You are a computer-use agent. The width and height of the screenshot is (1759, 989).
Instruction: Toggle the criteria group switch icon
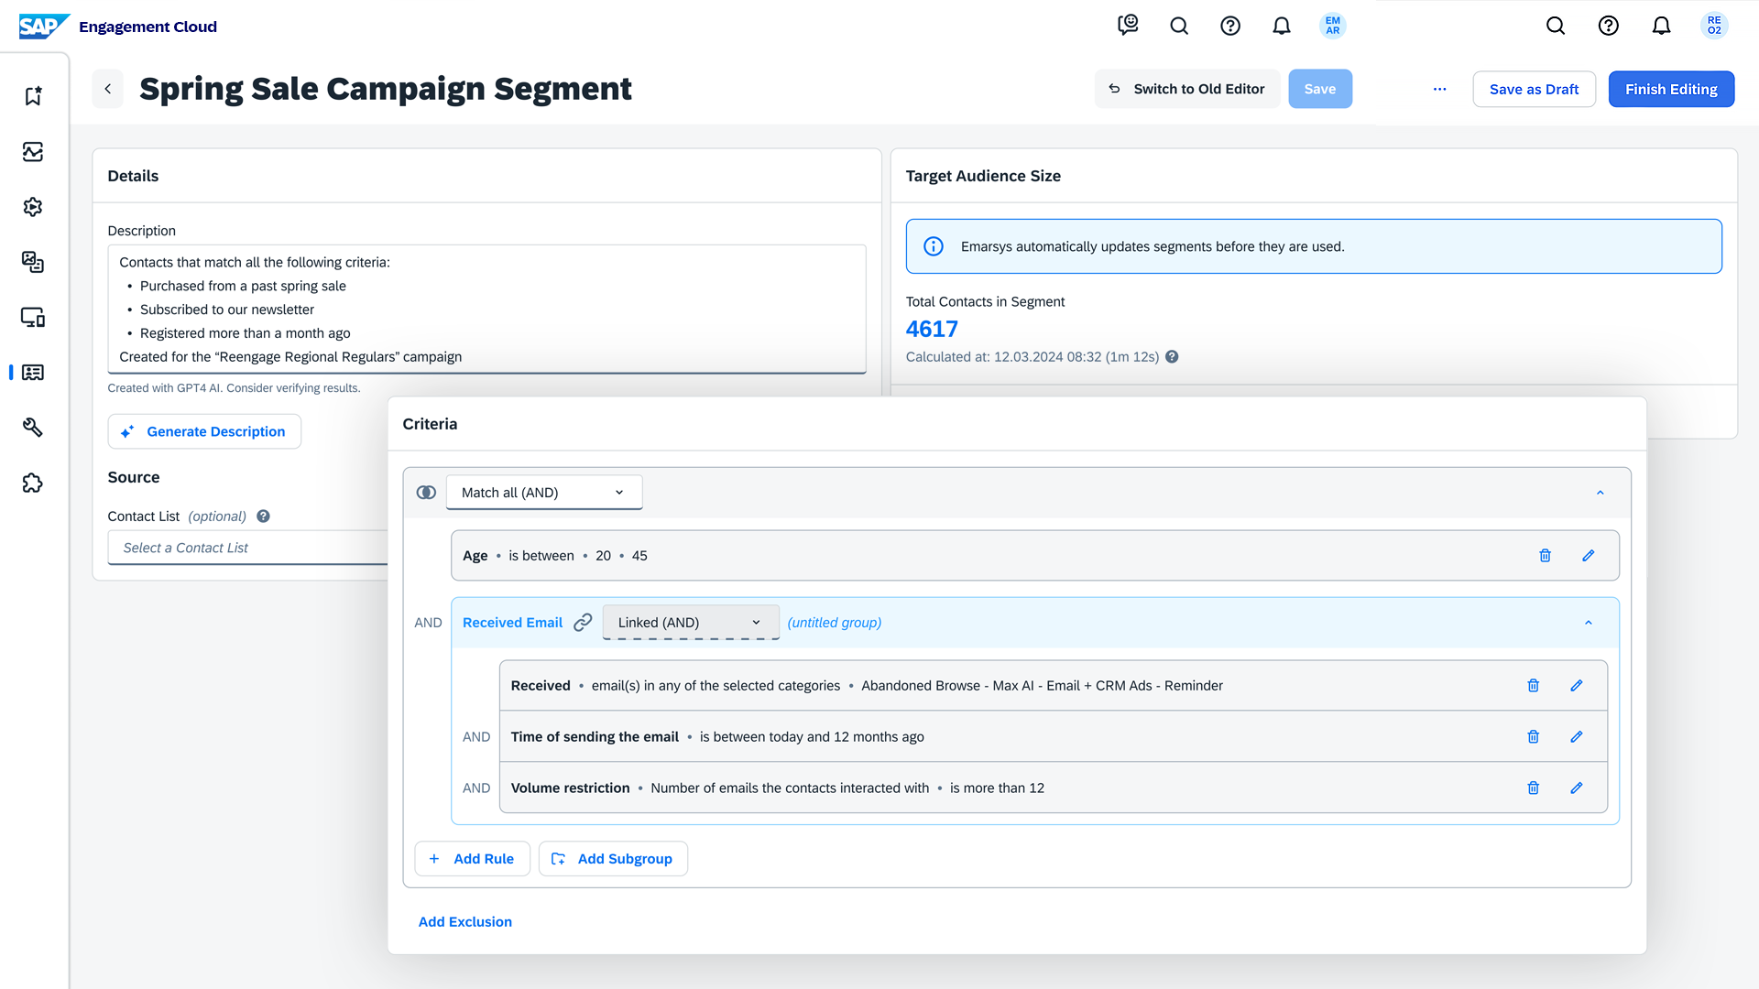click(x=426, y=493)
